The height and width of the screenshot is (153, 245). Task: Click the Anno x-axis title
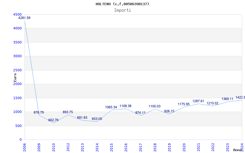pyautogui.click(x=237, y=150)
